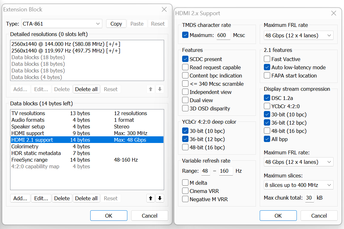Viewport: 344px width, 229px height.
Task: Select the HDMI support data block
Action: click(87, 133)
